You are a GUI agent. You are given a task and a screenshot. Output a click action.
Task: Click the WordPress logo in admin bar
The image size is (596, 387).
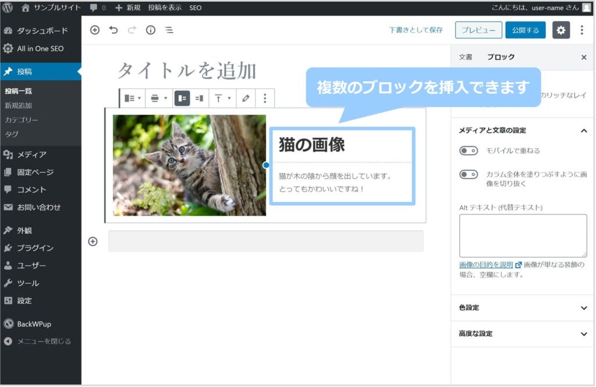(8, 8)
